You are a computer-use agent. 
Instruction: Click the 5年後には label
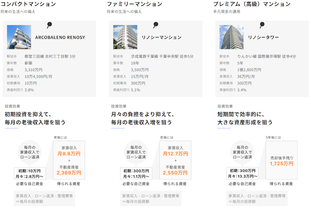click(273, 137)
